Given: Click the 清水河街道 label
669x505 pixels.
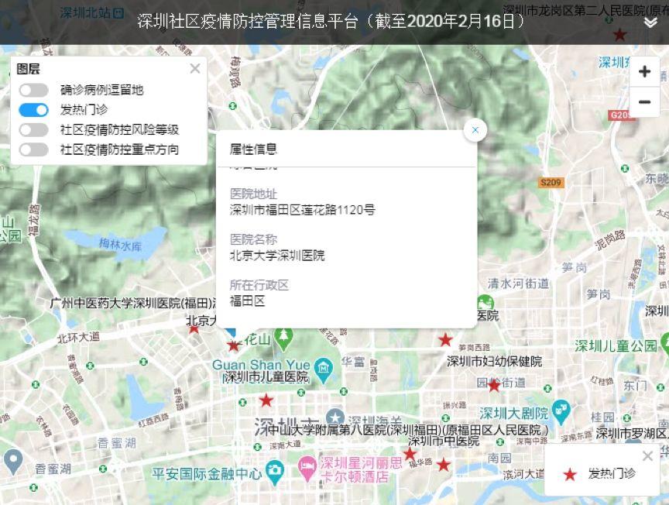Looking at the screenshot, I should pyautogui.click(x=518, y=283).
